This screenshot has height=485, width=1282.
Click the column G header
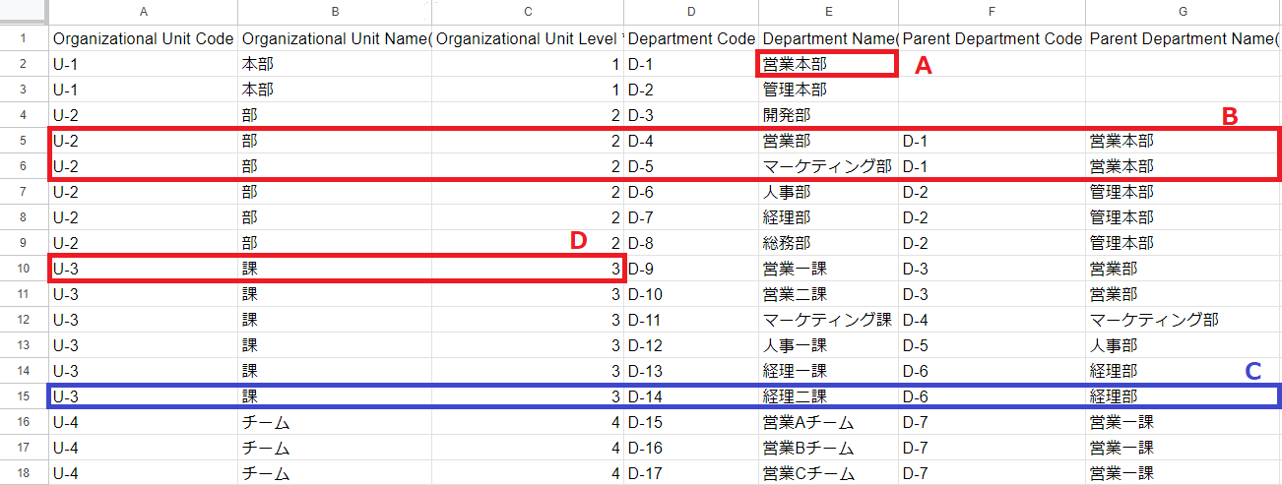tap(1183, 12)
